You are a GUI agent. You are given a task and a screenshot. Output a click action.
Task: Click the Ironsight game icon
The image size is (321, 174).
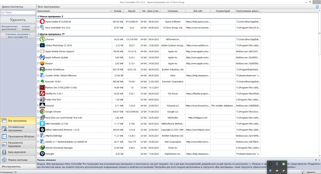(x=42, y=154)
